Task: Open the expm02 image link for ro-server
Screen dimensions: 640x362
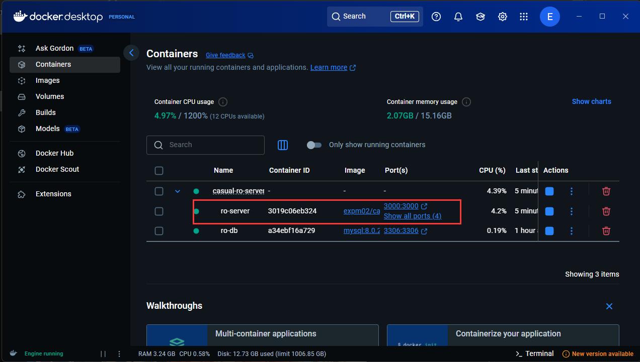Action: coord(362,211)
